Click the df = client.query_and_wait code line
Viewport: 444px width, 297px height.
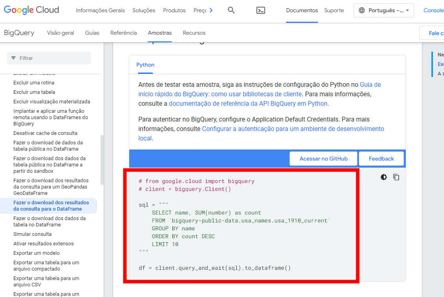coord(215,268)
